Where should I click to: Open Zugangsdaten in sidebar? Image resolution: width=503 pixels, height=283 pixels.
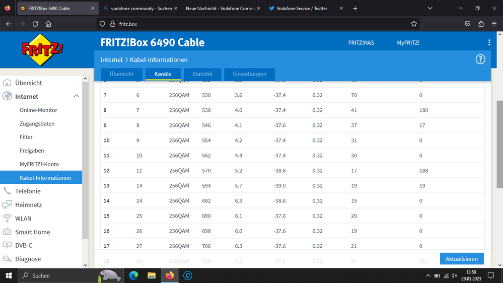pos(37,123)
